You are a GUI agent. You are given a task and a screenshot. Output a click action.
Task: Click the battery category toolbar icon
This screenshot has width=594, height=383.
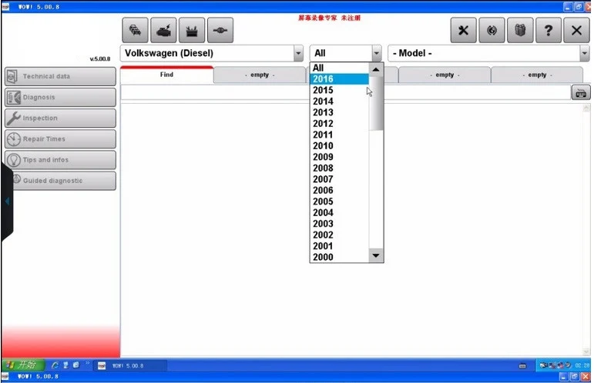(192, 30)
